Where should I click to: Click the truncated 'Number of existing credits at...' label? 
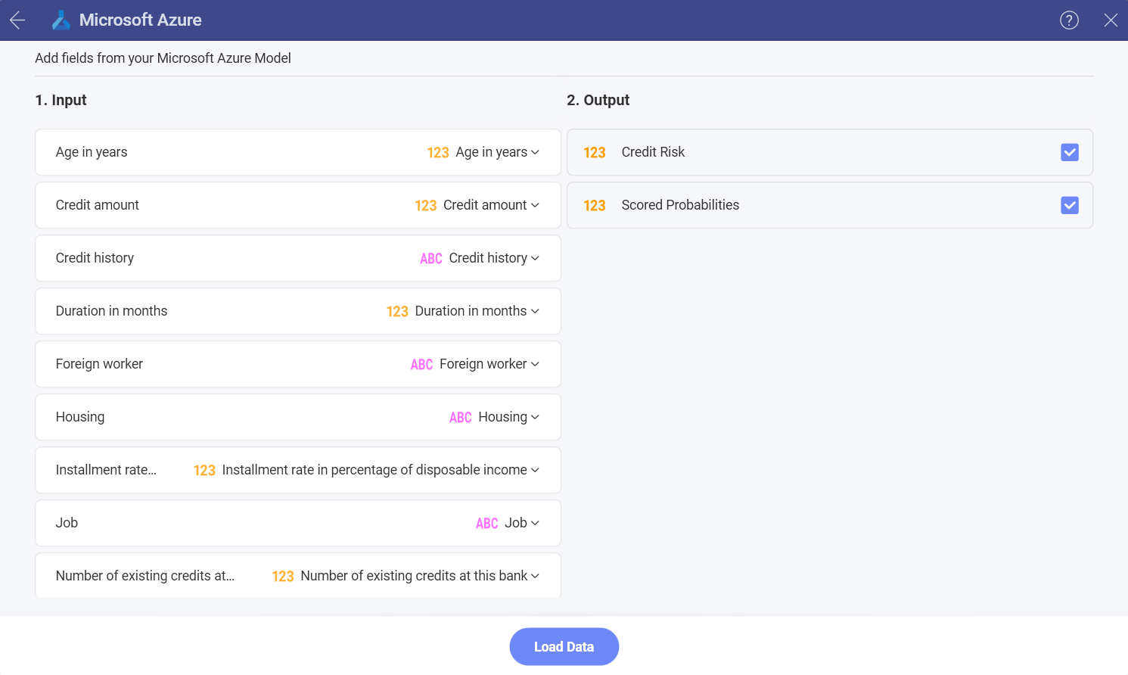click(x=145, y=576)
